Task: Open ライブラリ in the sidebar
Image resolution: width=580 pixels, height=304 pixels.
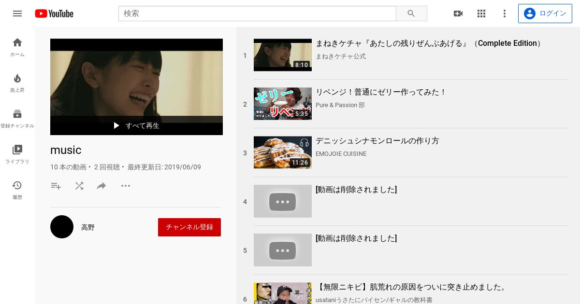Action: click(x=17, y=154)
